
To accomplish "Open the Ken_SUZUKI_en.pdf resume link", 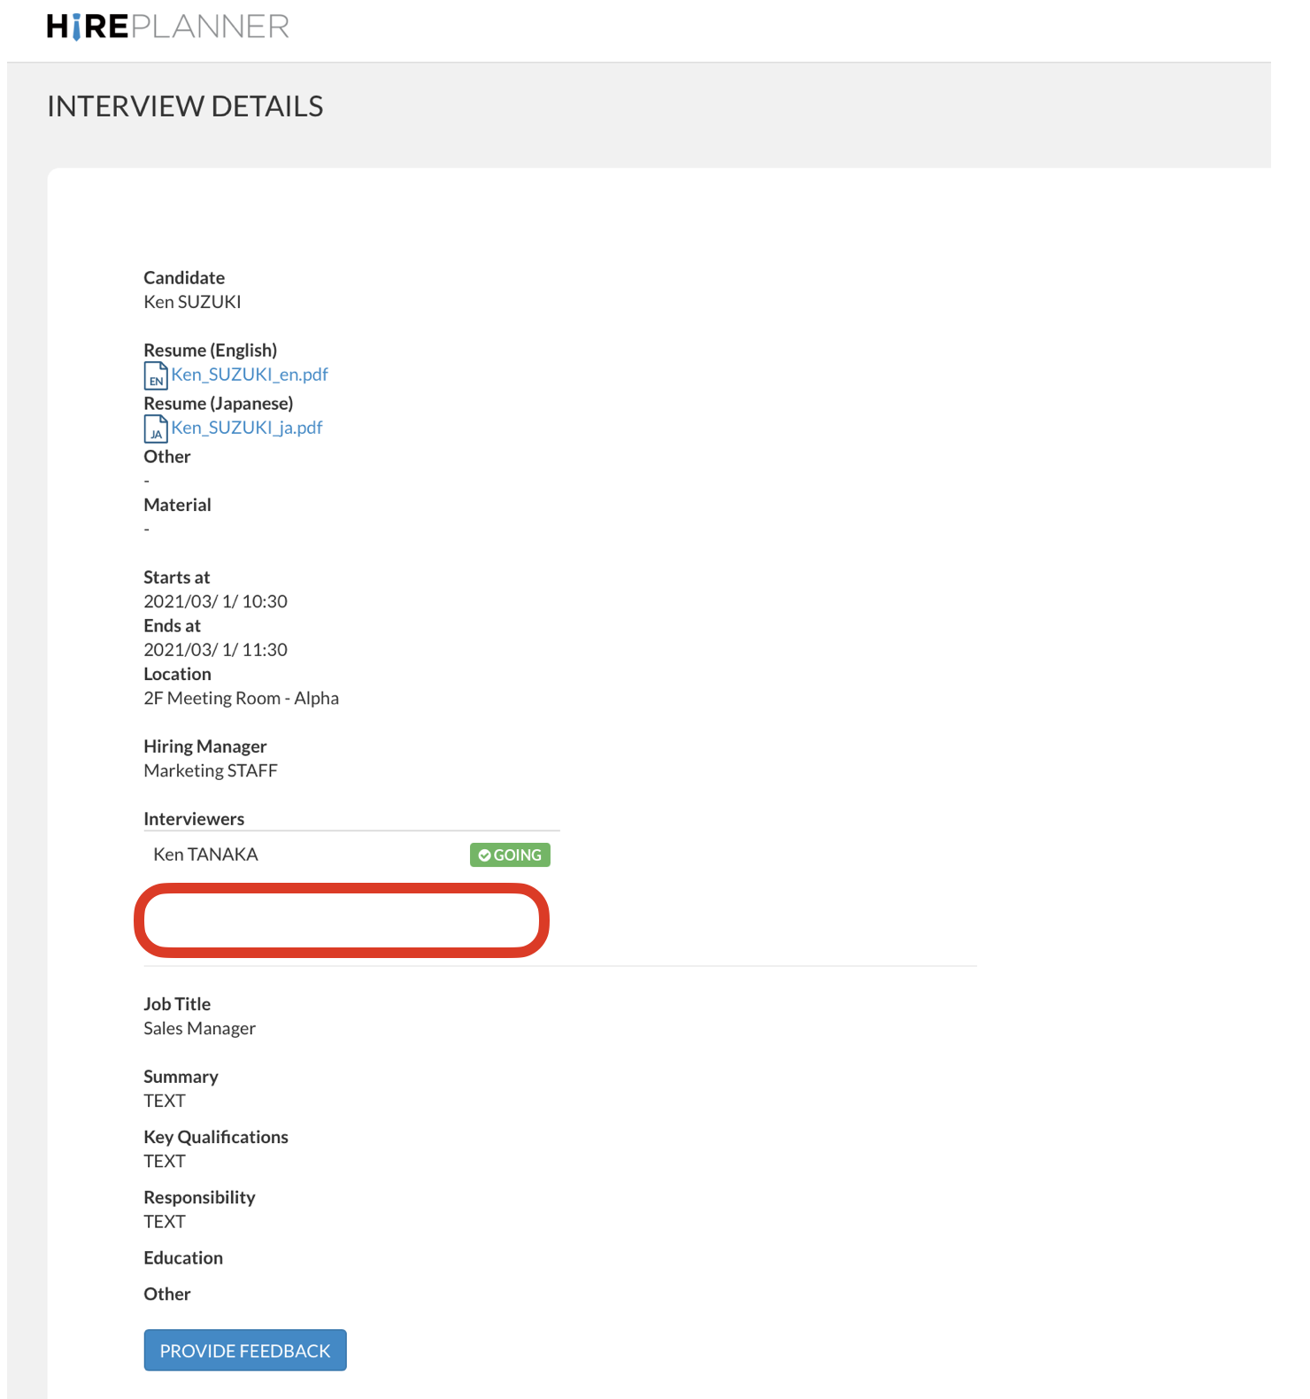I will (x=250, y=375).
